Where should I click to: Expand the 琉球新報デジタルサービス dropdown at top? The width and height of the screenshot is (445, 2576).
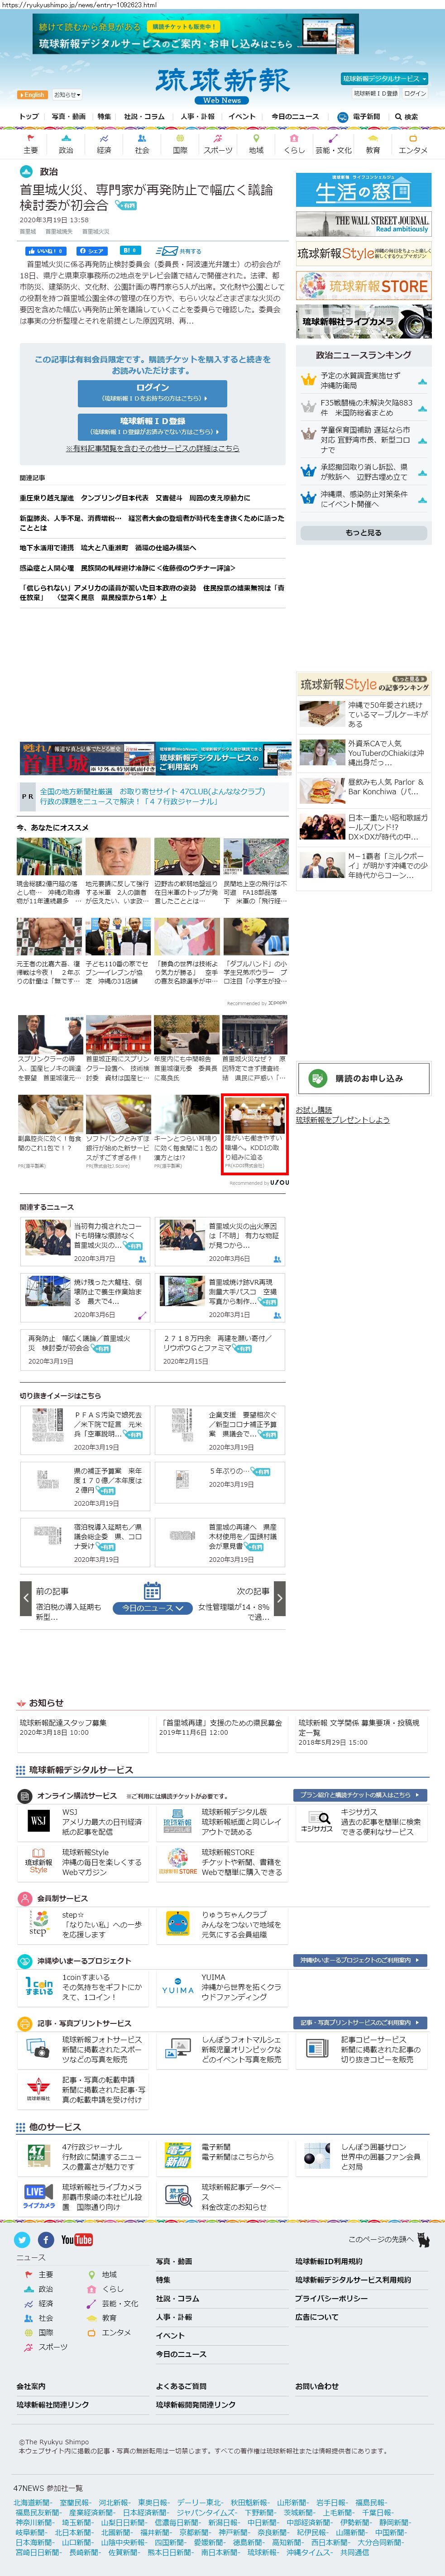click(x=385, y=78)
